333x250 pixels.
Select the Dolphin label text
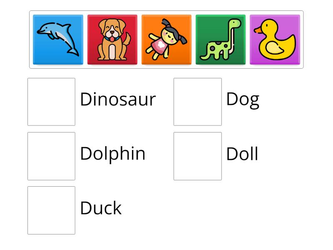(112, 153)
